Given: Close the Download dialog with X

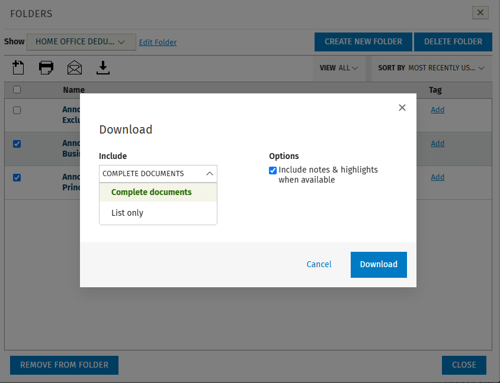Looking at the screenshot, I should 402,108.
